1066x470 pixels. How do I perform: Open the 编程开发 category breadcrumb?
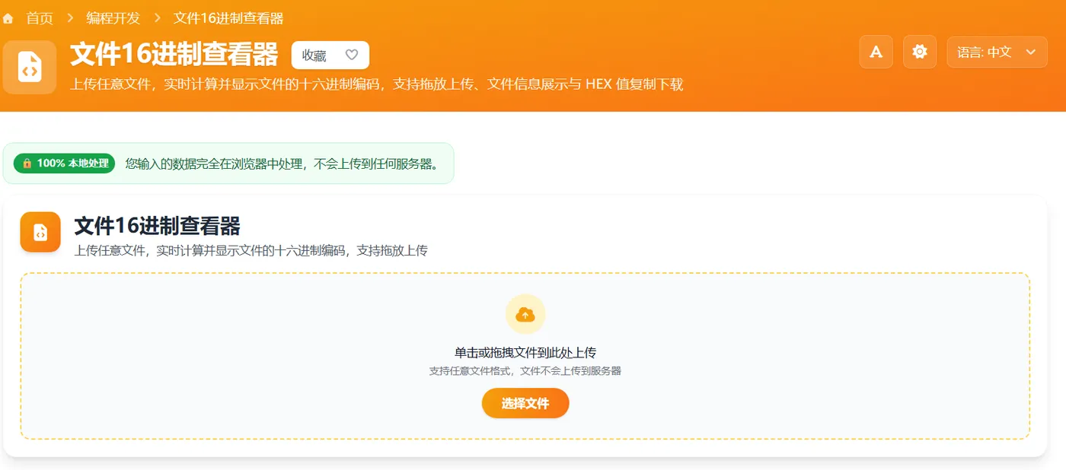tap(114, 17)
